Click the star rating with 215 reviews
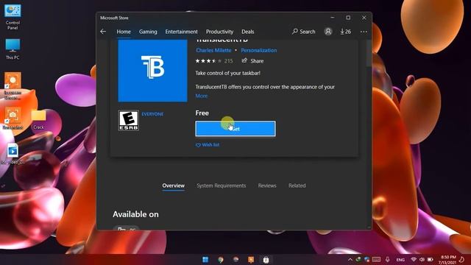The image size is (471, 265). click(214, 61)
